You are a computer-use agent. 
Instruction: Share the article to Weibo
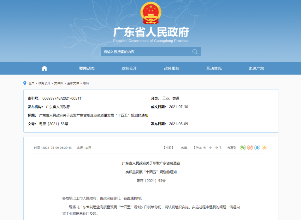[250, 148]
